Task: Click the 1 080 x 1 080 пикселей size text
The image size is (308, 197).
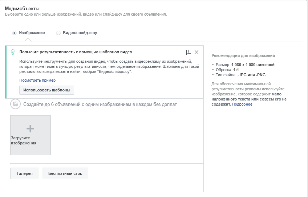Action: 253,65
